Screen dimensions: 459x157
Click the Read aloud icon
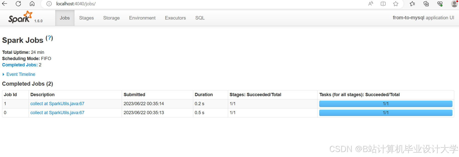371,4
